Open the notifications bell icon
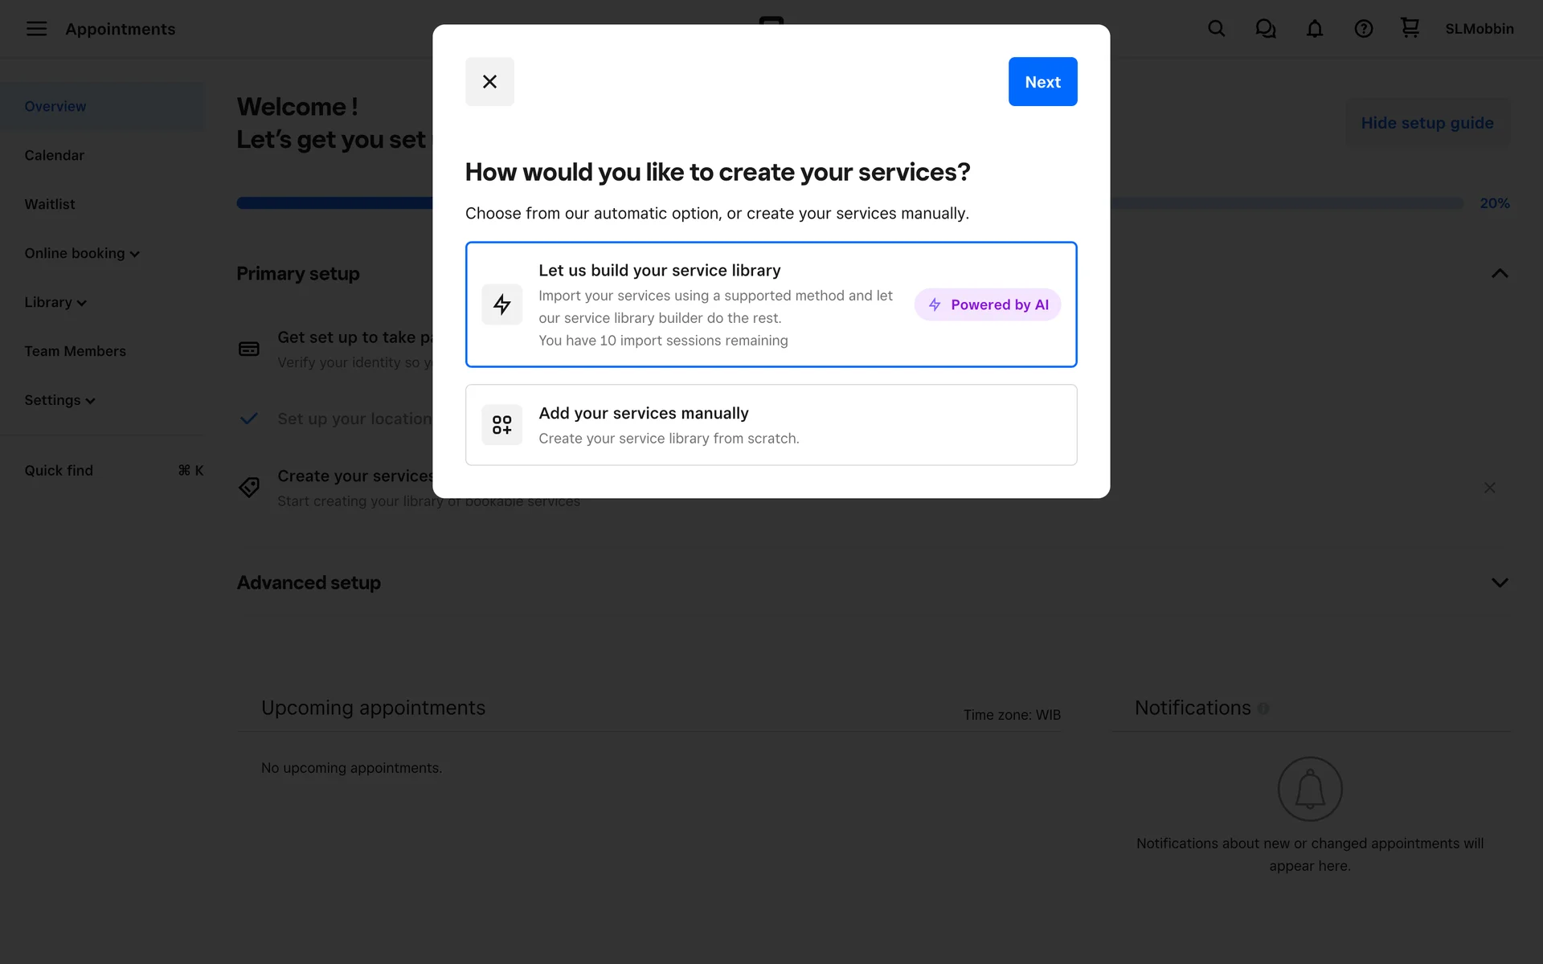This screenshot has width=1543, height=964. (1314, 29)
